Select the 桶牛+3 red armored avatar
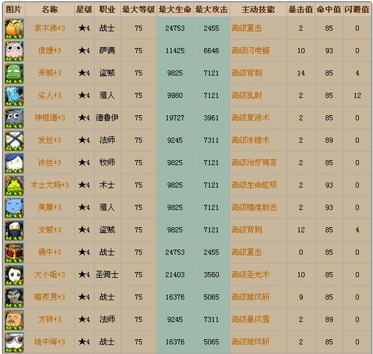This screenshot has height=354, width=373. [x=14, y=252]
